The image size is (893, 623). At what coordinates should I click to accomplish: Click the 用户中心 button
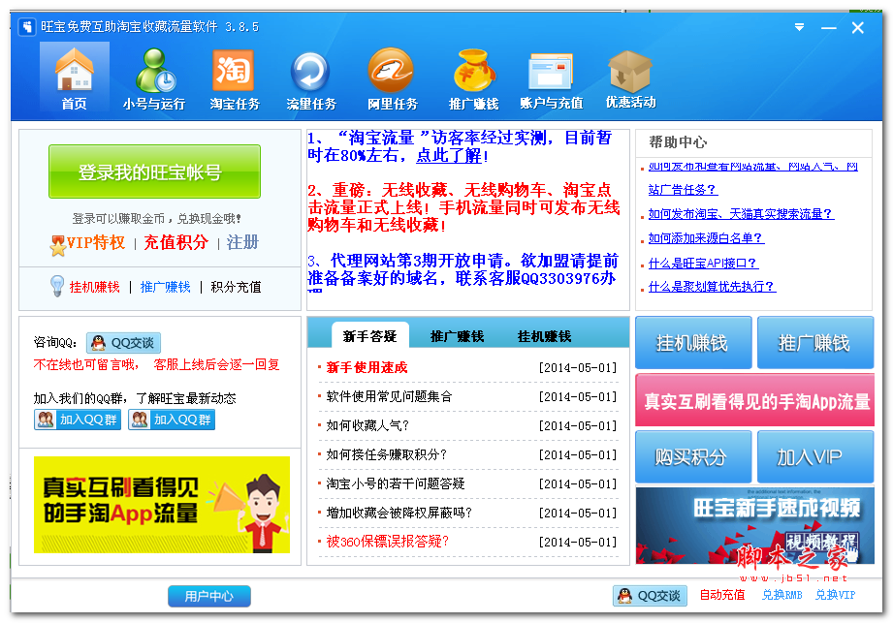pyautogui.click(x=209, y=596)
